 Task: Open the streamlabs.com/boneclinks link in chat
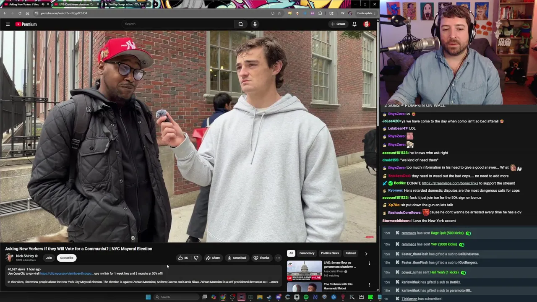(x=450, y=183)
